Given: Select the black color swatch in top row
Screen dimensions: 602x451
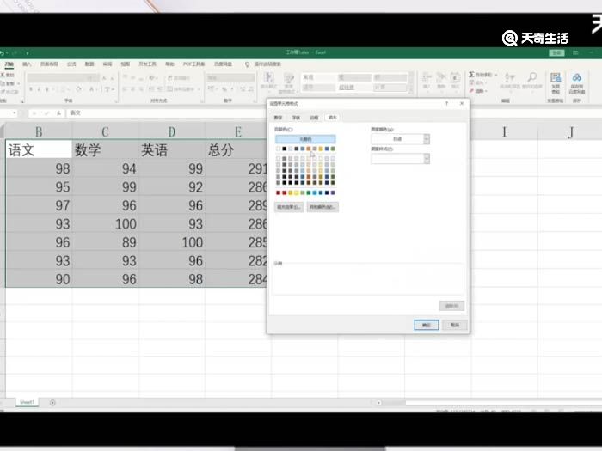Looking at the screenshot, I should click(x=285, y=149).
